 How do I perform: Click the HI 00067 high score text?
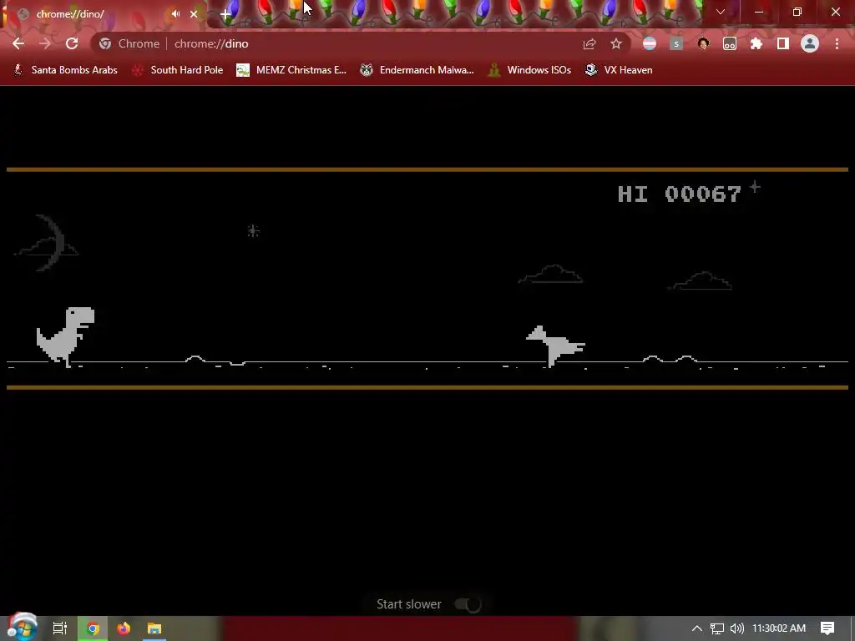point(680,194)
